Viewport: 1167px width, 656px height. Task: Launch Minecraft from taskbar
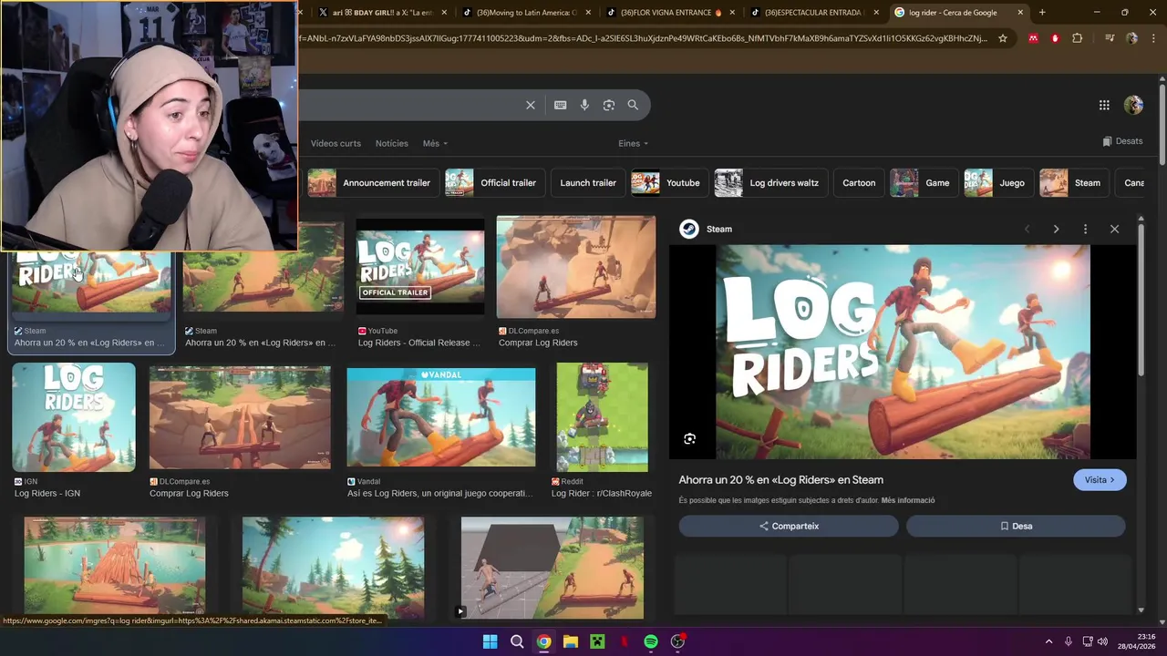[597, 641]
